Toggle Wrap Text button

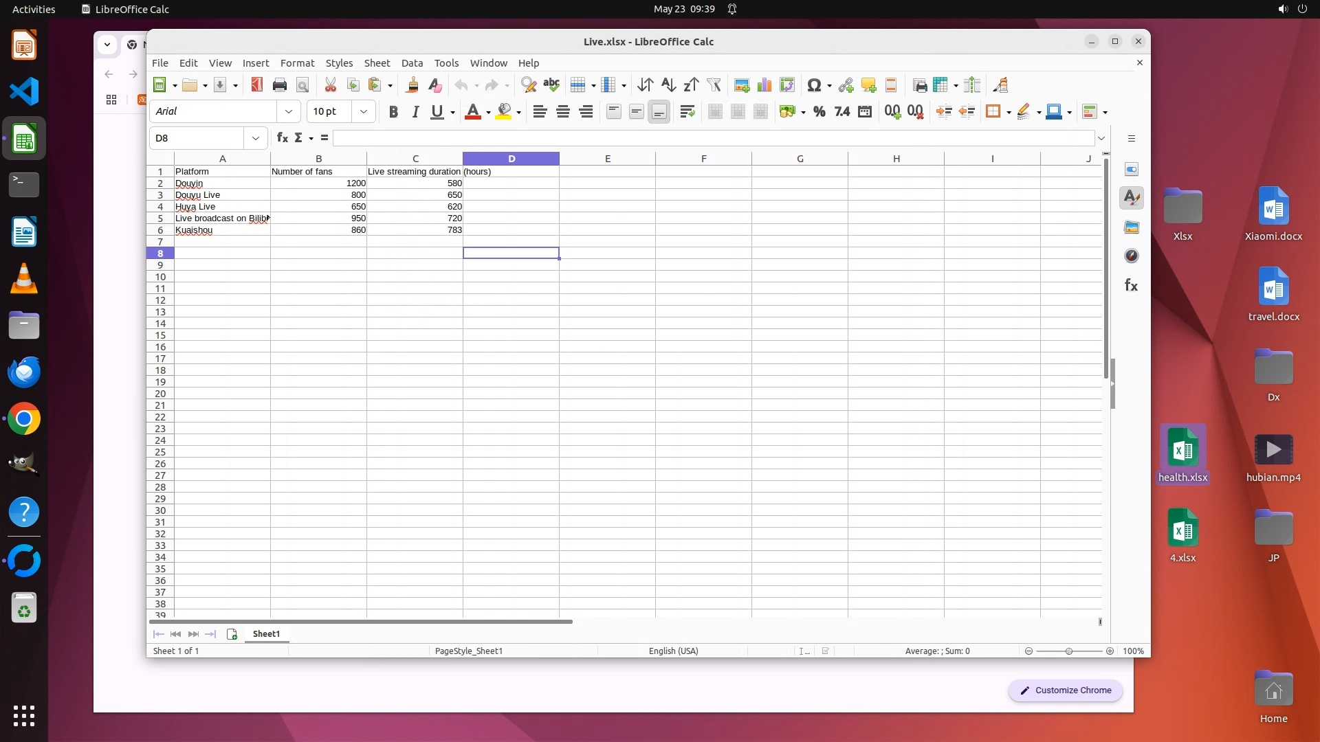[687, 112]
